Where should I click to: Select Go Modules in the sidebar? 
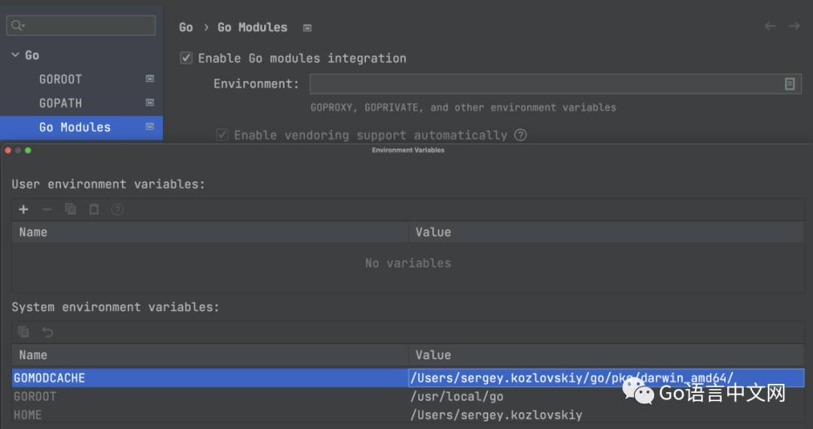tap(75, 127)
